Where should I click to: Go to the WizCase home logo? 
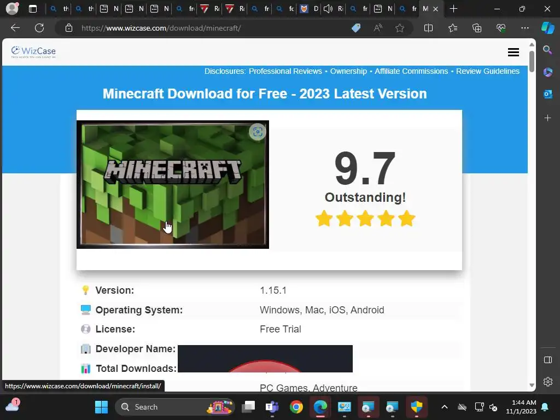(33, 52)
